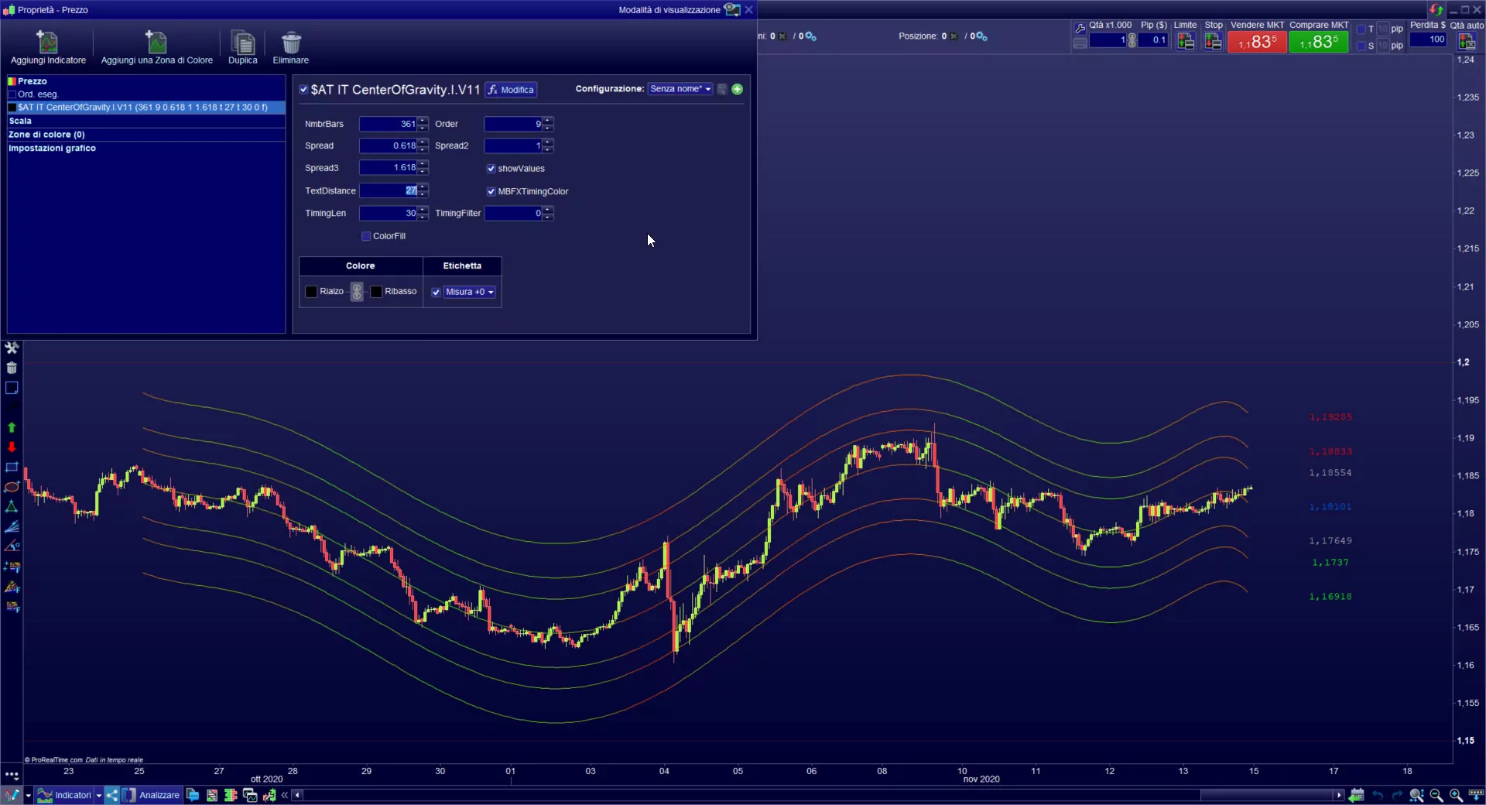Click the Modifica button
The image size is (1486, 805).
pyautogui.click(x=511, y=90)
